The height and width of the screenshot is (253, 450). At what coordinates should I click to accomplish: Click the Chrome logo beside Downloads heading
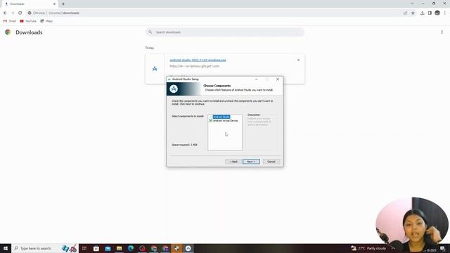pyautogui.click(x=8, y=32)
